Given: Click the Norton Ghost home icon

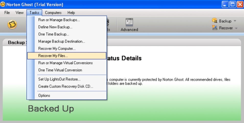Looking at the screenshot, I should click(x=12, y=25).
